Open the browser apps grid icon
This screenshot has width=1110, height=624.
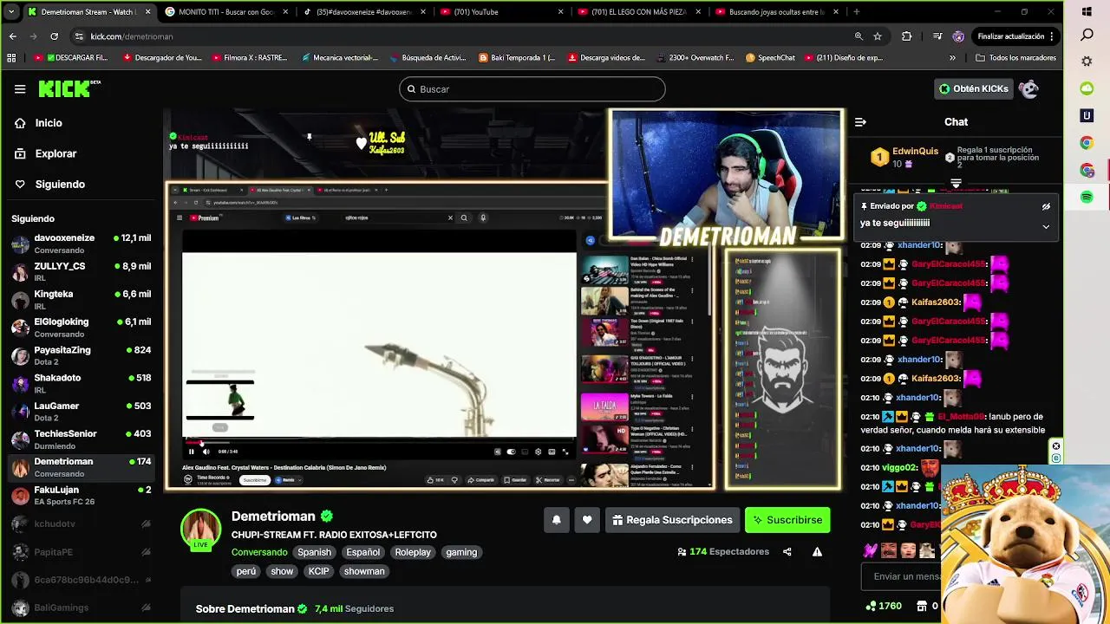11,58
